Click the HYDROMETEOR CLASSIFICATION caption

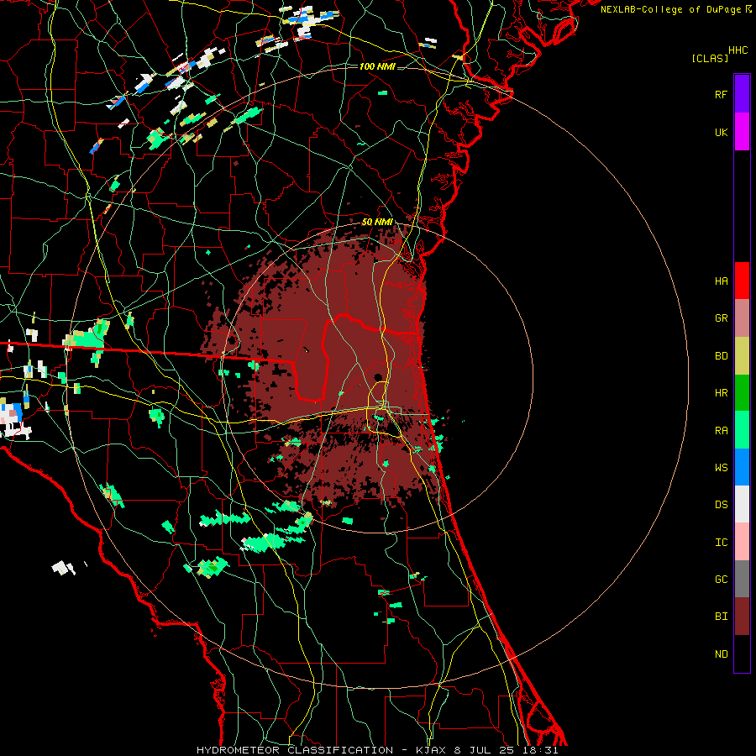pos(295,750)
